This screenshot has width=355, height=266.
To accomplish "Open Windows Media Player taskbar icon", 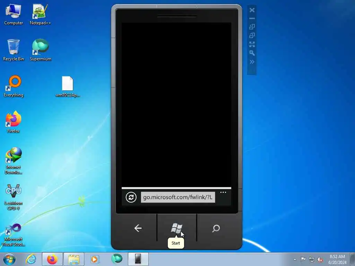I will [x=95, y=259].
